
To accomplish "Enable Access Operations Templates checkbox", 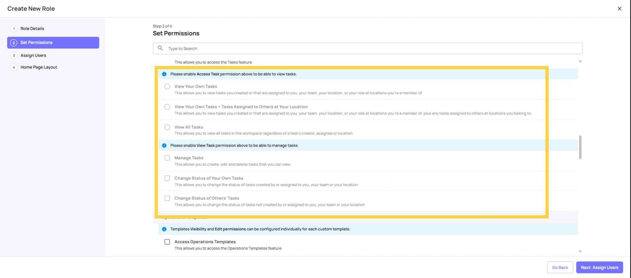I will pos(167,242).
